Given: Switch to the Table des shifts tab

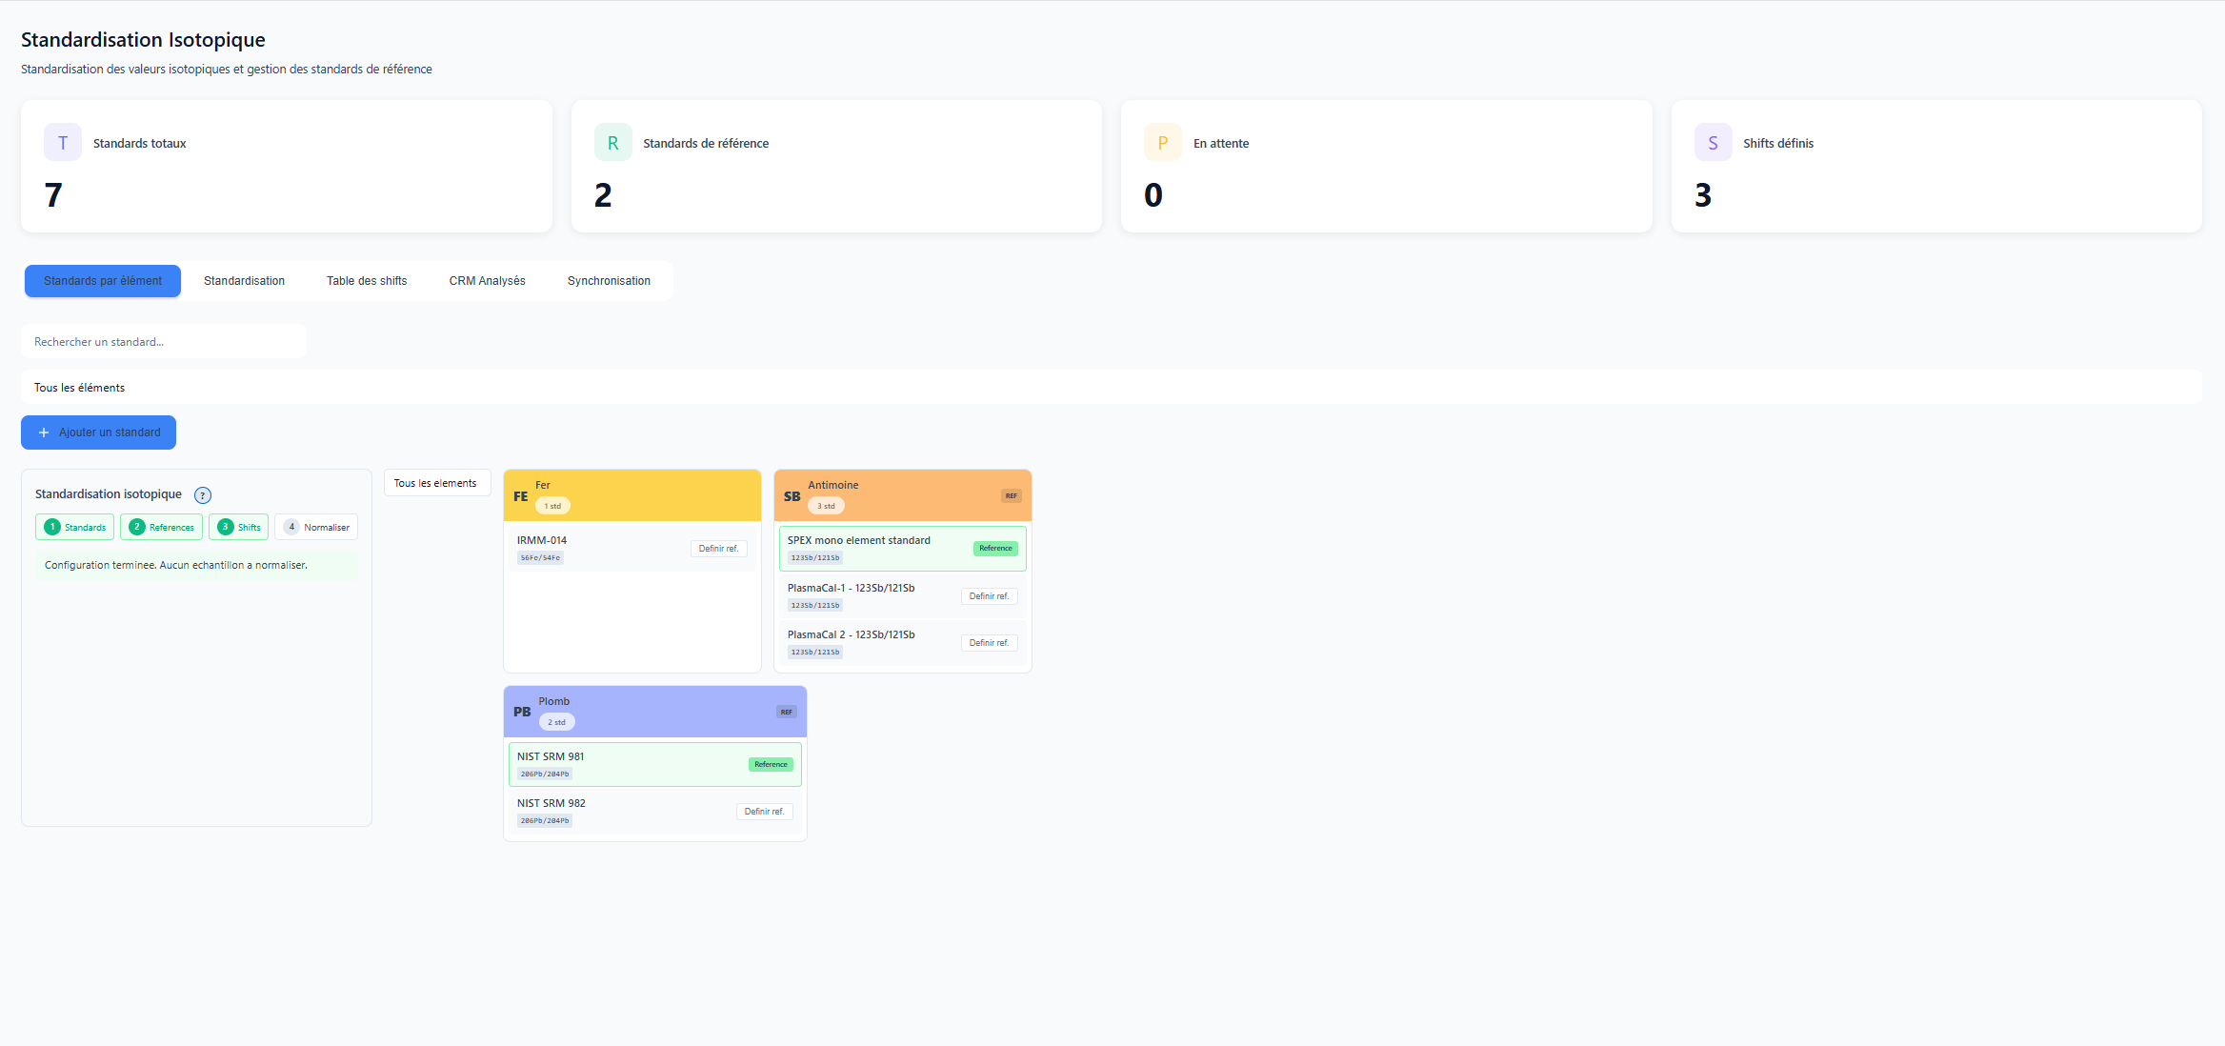Looking at the screenshot, I should (x=367, y=281).
